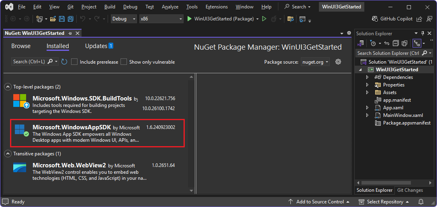Screen dimensions: 437x207
Task: Click Collapse All icon in Solution Explorer
Action: [396, 43]
